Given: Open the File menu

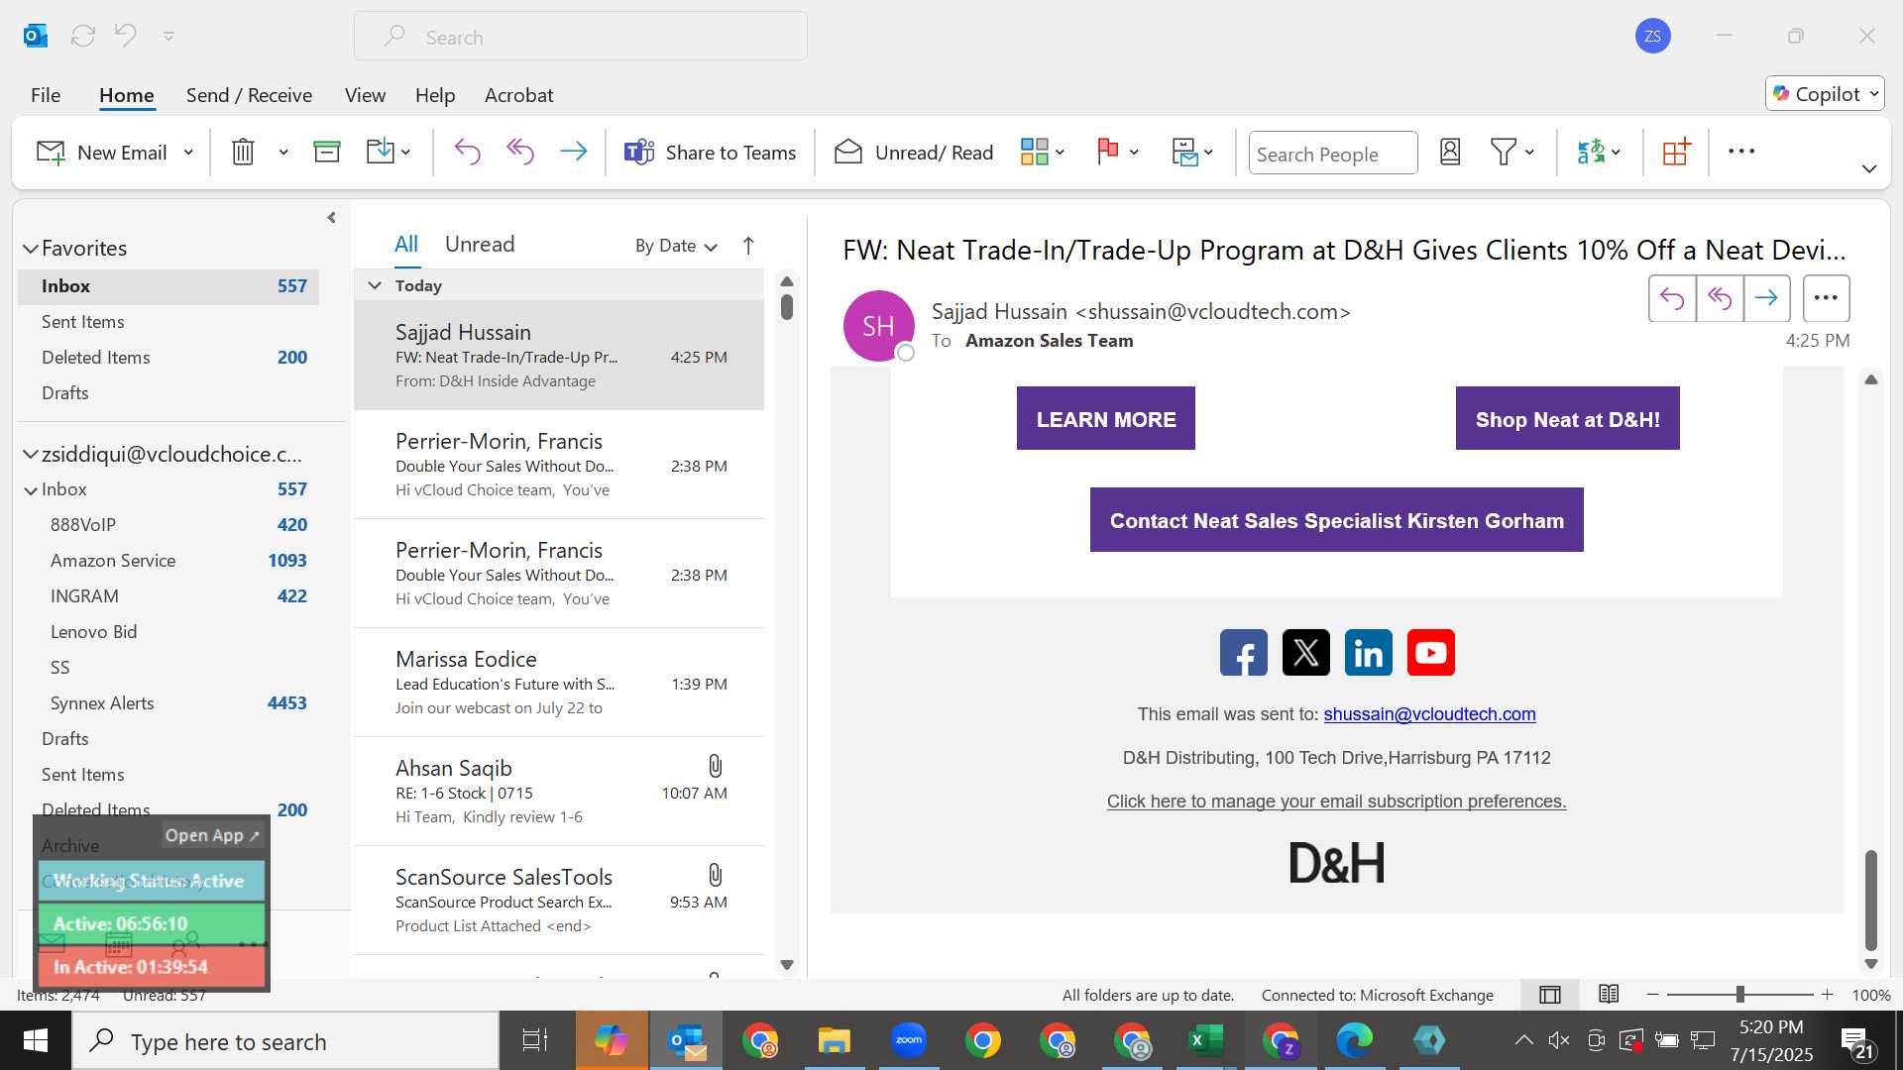Looking at the screenshot, I should (46, 95).
